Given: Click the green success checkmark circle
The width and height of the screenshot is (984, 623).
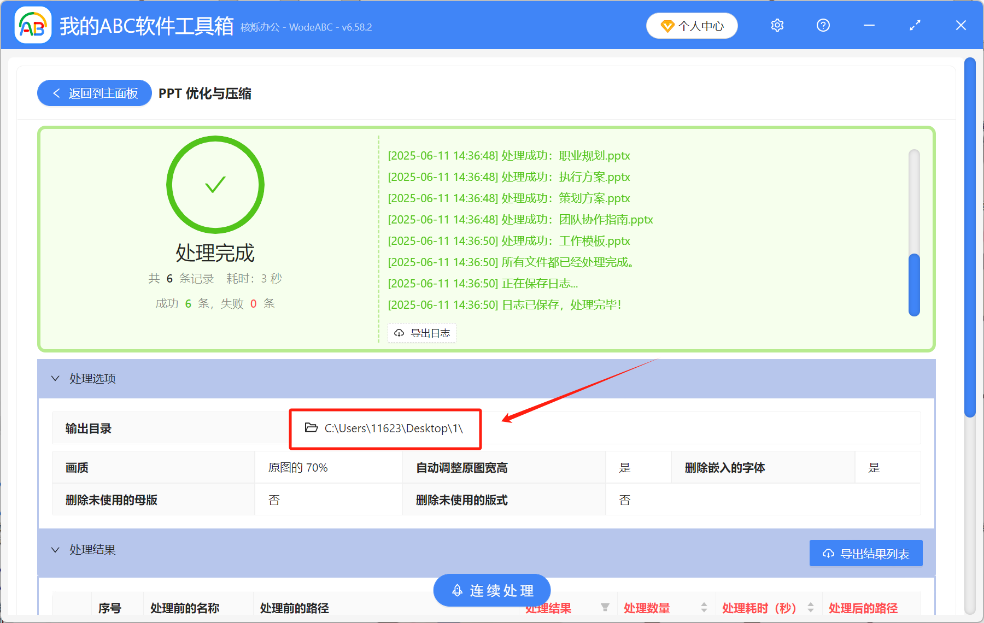Looking at the screenshot, I should (x=215, y=185).
